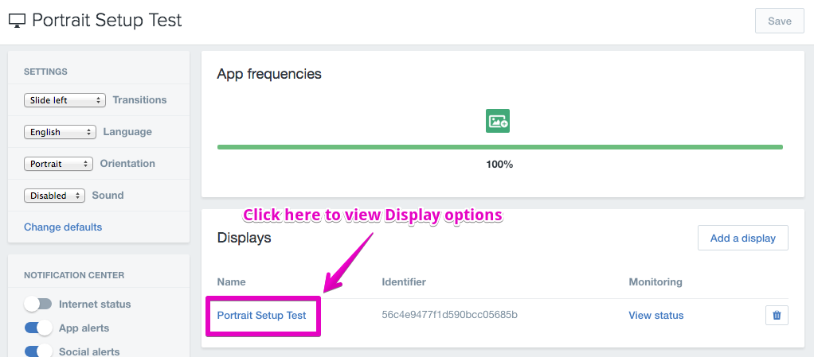Click the display identifier text

449,315
